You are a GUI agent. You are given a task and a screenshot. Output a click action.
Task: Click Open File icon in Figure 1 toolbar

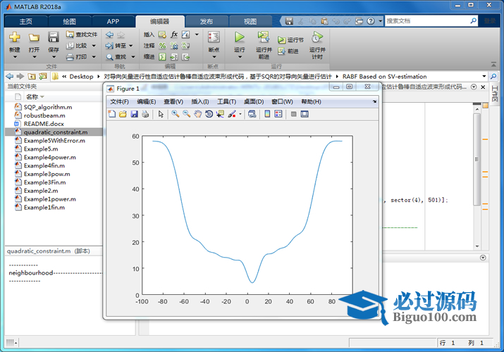[123, 114]
